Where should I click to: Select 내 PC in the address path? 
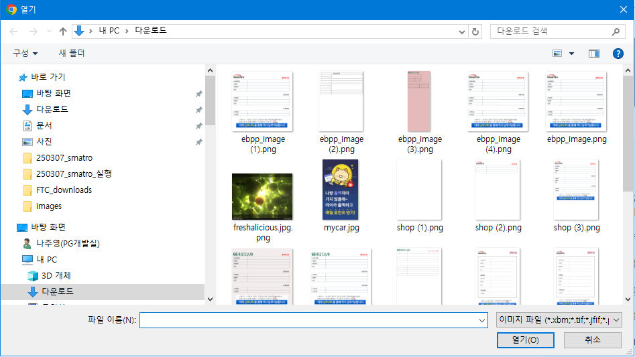tap(109, 31)
